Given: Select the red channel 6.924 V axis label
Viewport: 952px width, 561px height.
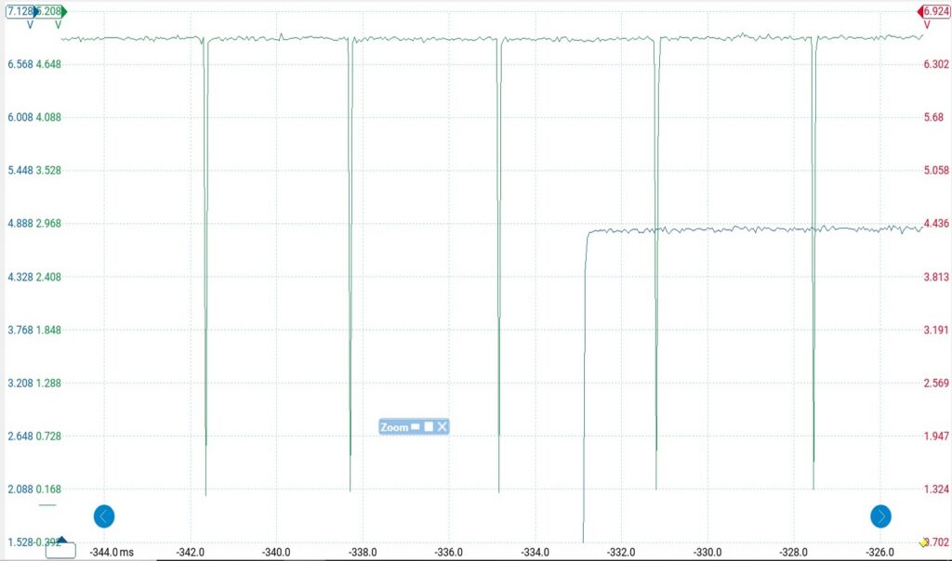Looking at the screenshot, I should 932,11.
